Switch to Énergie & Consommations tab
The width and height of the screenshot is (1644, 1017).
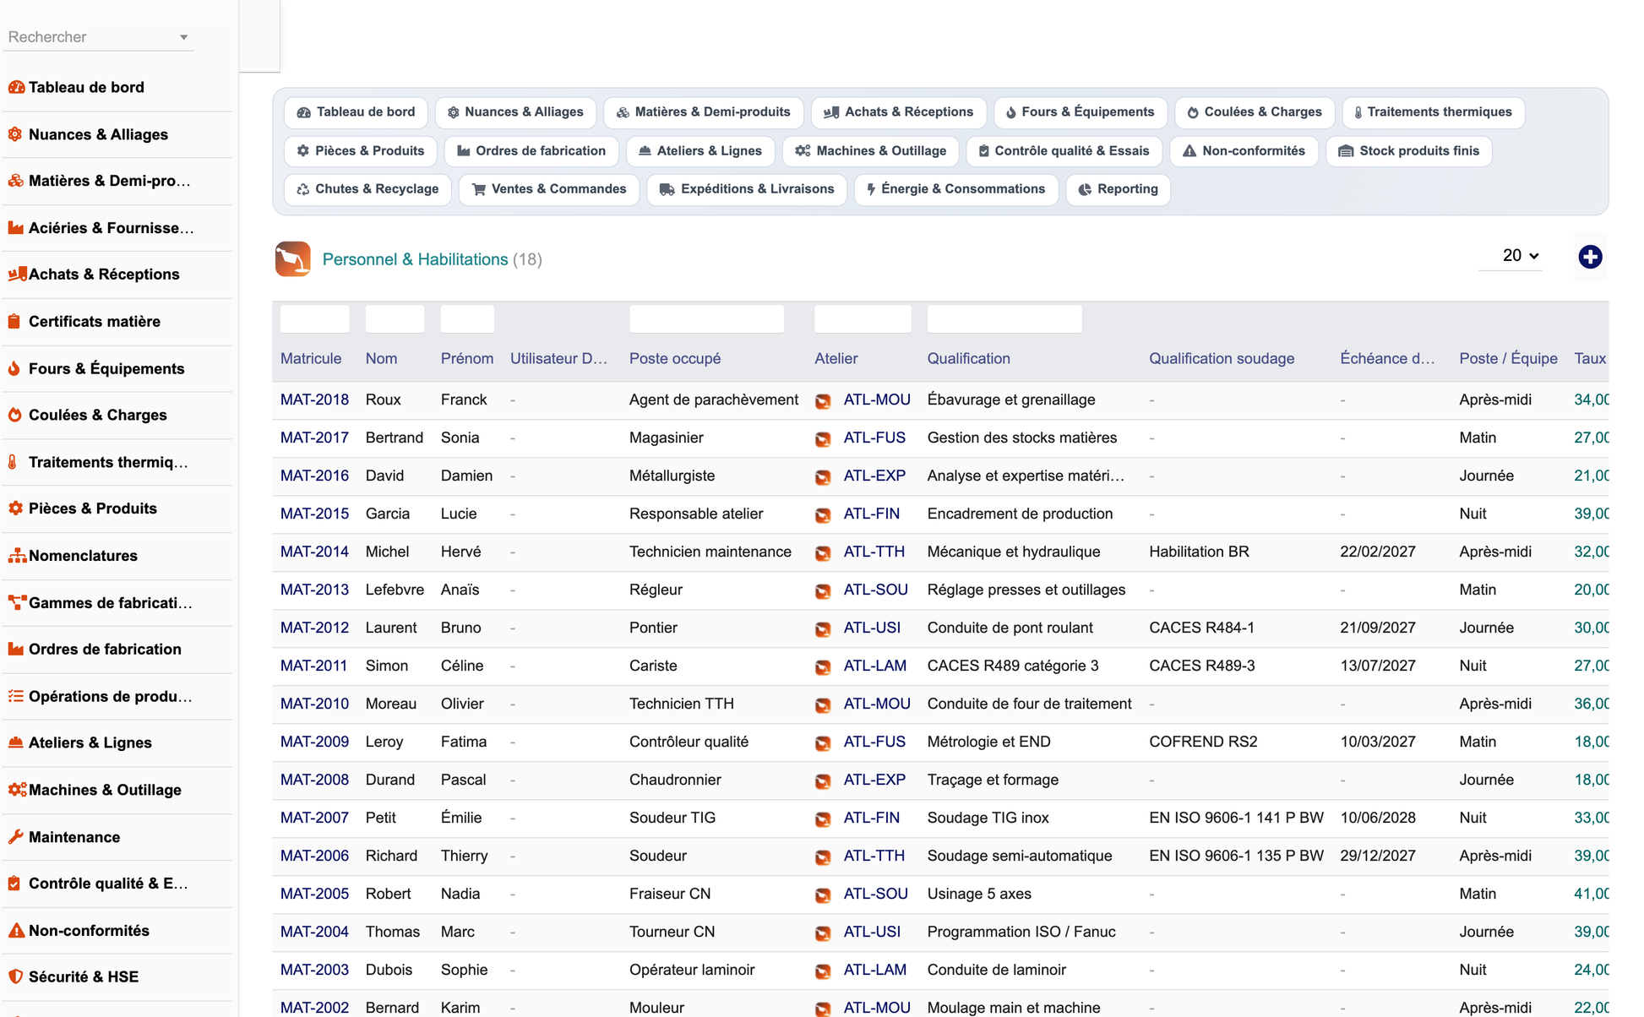[955, 189]
